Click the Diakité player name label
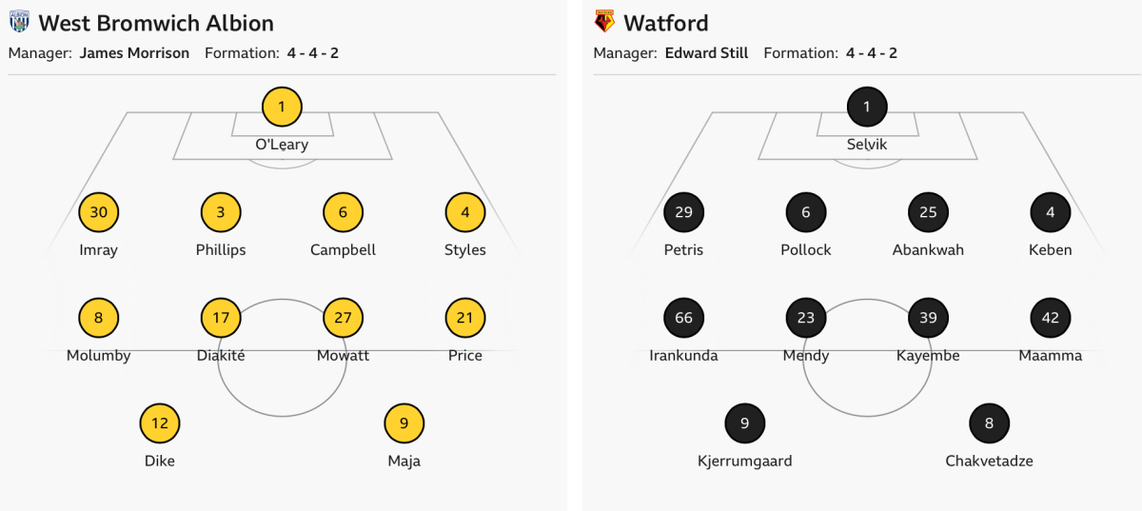Image resolution: width=1142 pixels, height=511 pixels. click(221, 356)
